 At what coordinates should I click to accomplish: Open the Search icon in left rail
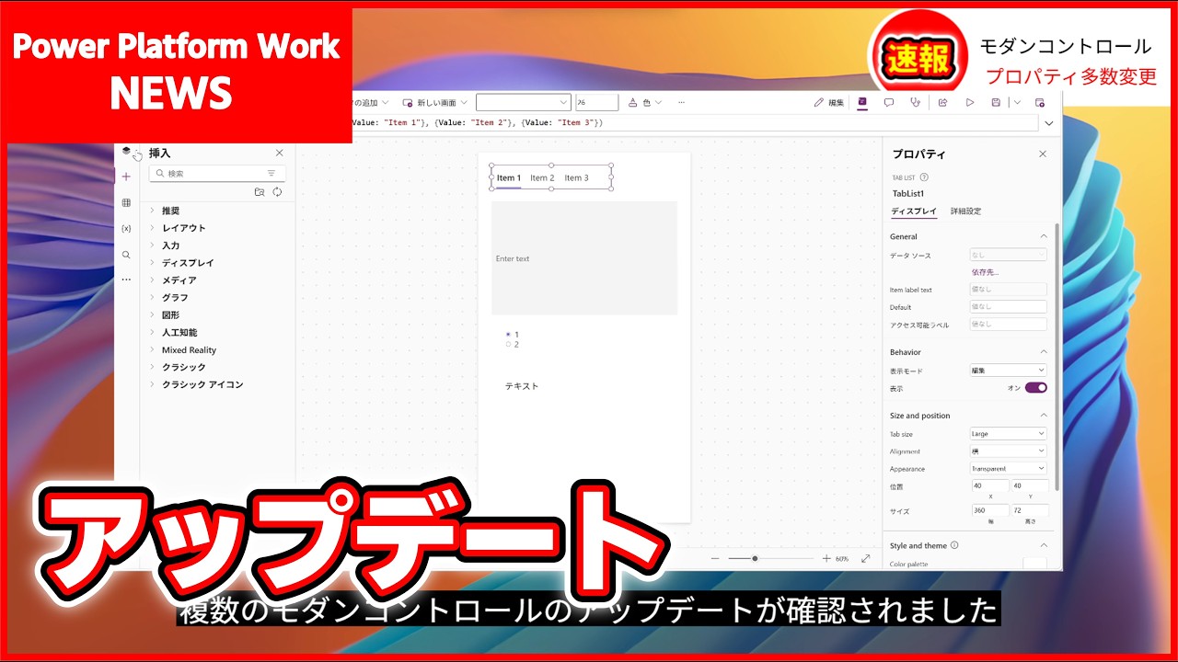(x=126, y=255)
